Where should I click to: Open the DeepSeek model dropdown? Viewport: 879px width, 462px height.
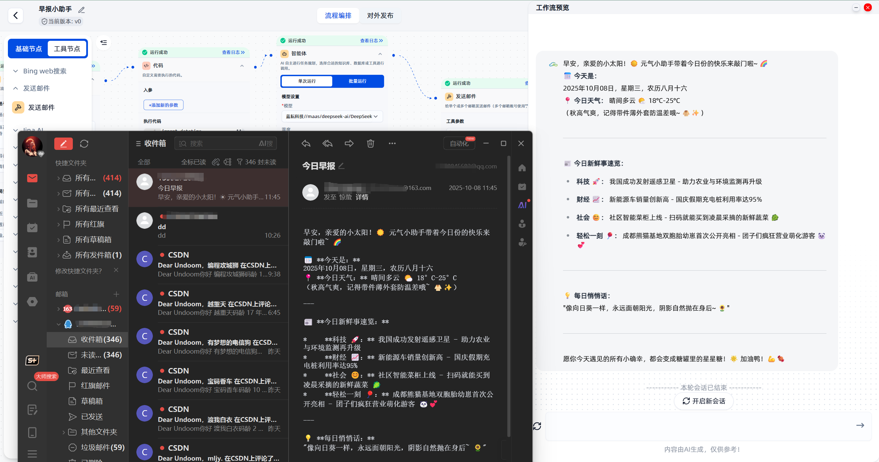point(332,117)
